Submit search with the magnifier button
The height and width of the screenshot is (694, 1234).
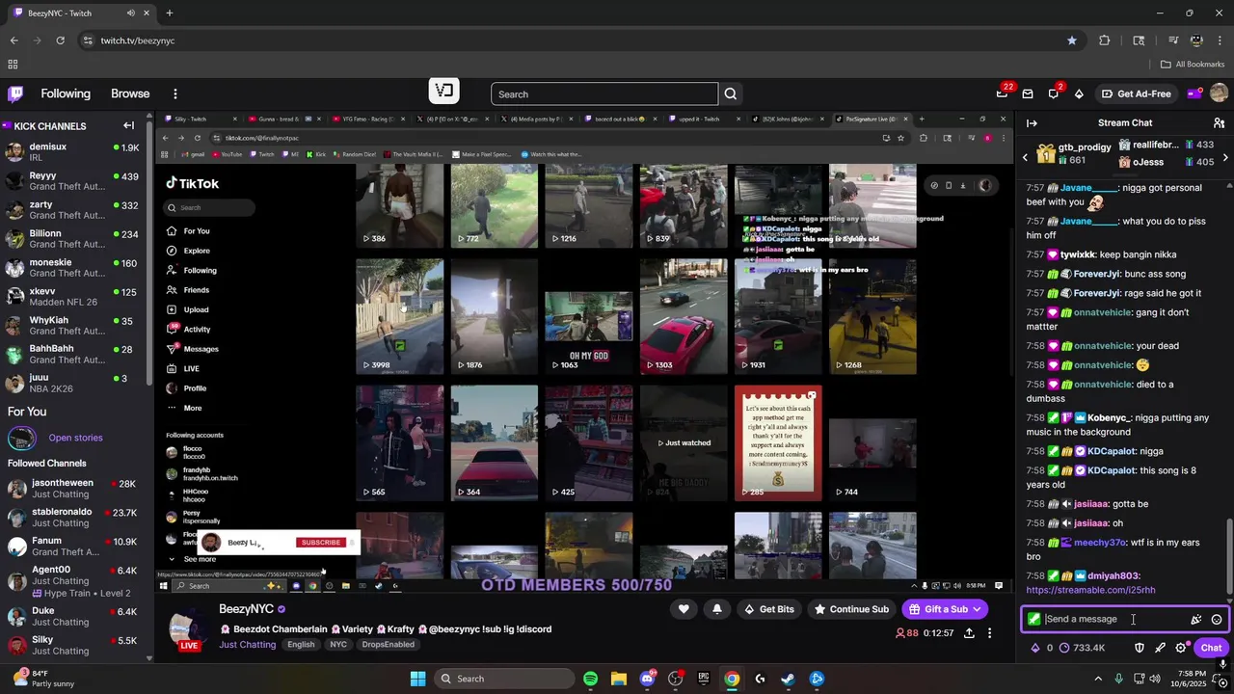pyautogui.click(x=731, y=94)
